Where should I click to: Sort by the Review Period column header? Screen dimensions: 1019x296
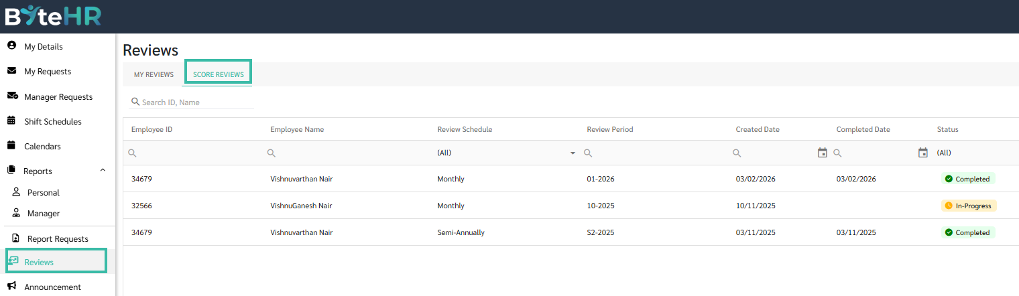610,129
